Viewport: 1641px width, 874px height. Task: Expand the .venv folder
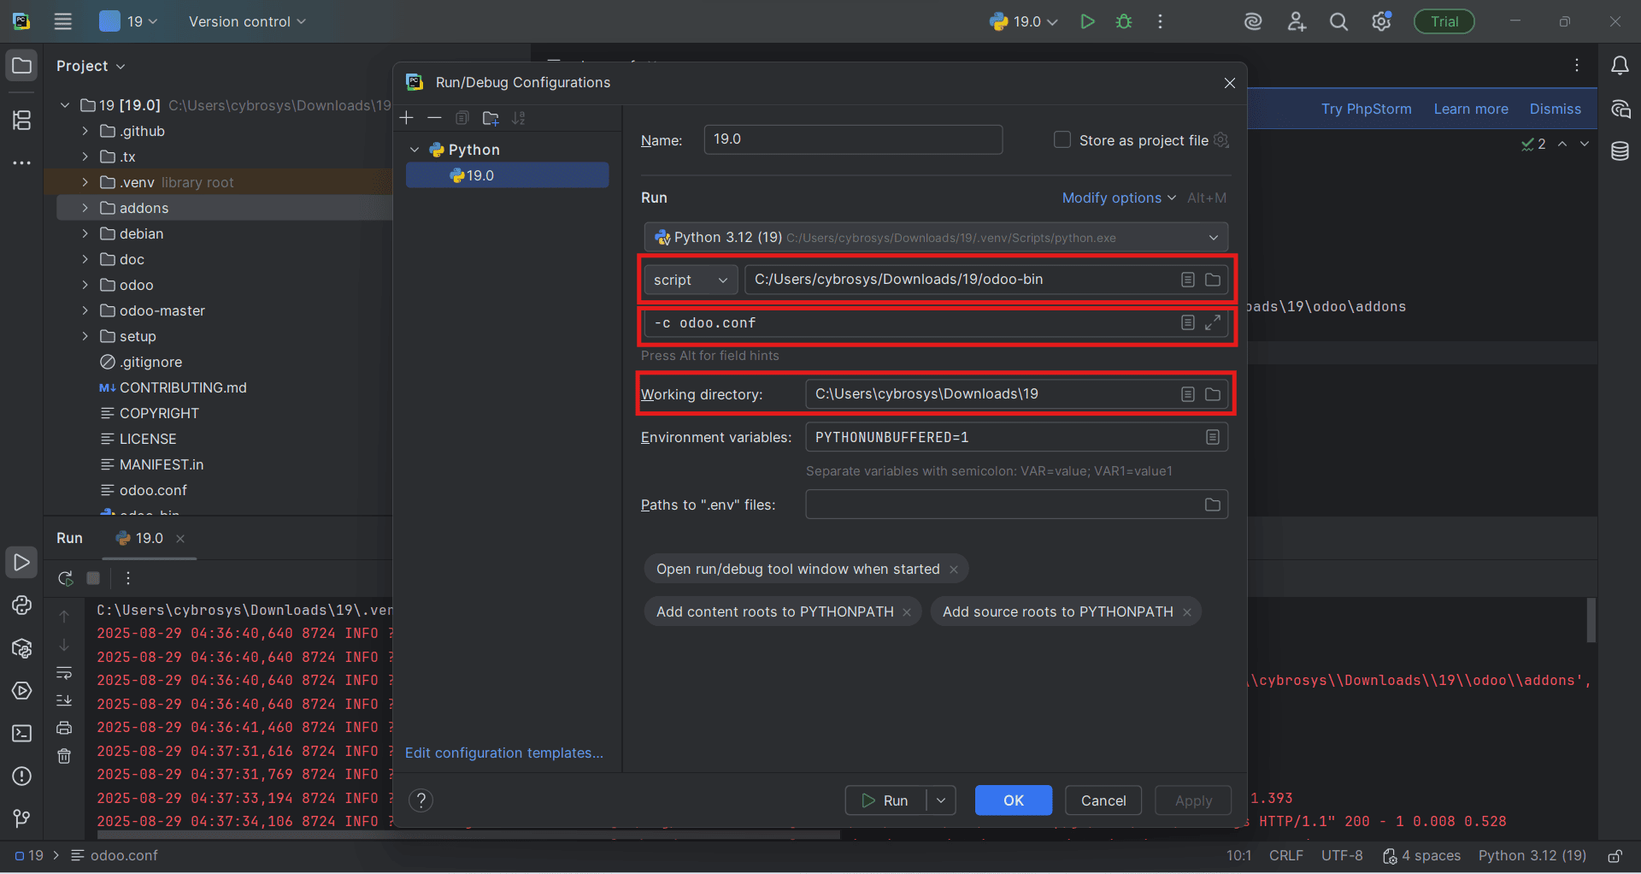point(85,182)
